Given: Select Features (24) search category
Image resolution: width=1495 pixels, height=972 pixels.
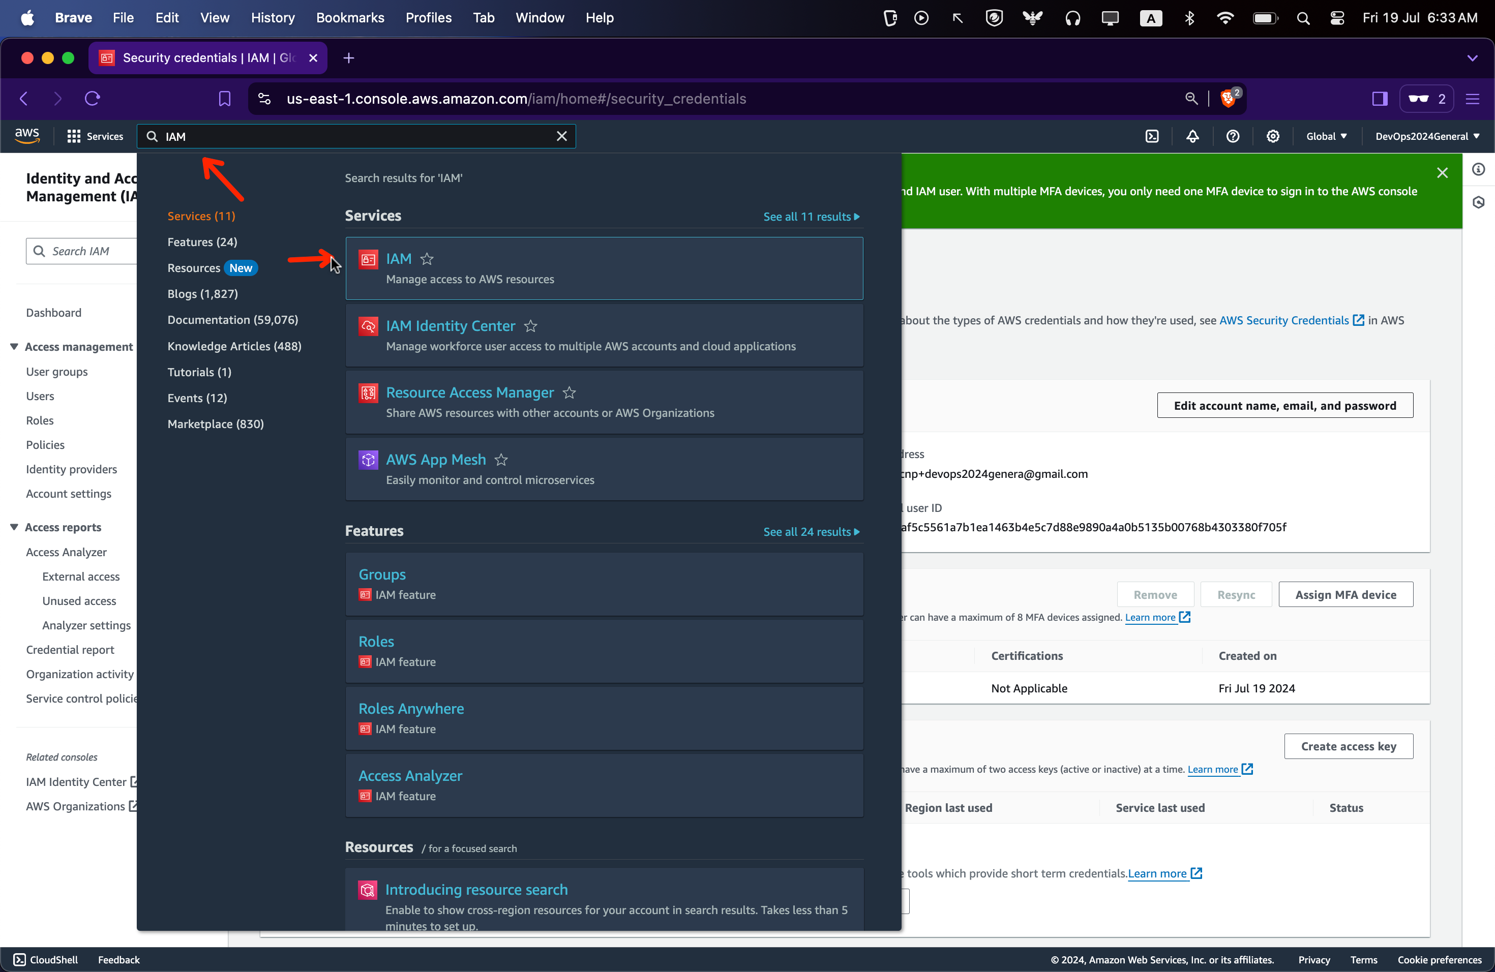Looking at the screenshot, I should pyautogui.click(x=202, y=242).
